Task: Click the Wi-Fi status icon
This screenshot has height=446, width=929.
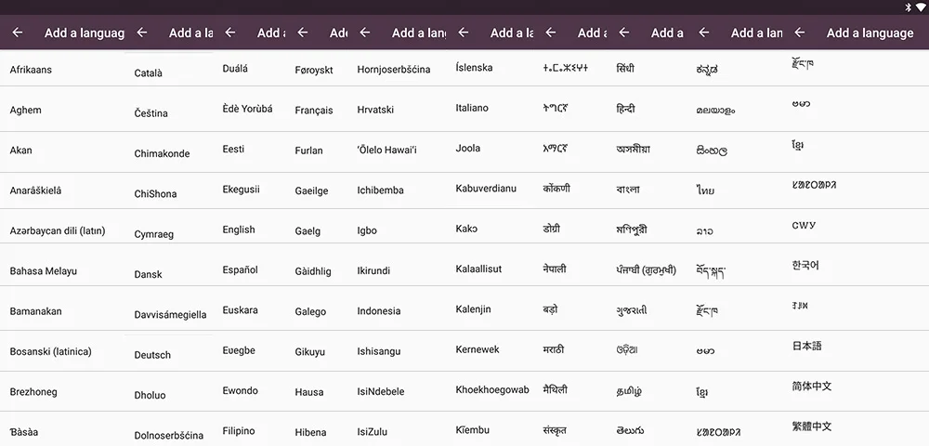Action: coord(920,7)
